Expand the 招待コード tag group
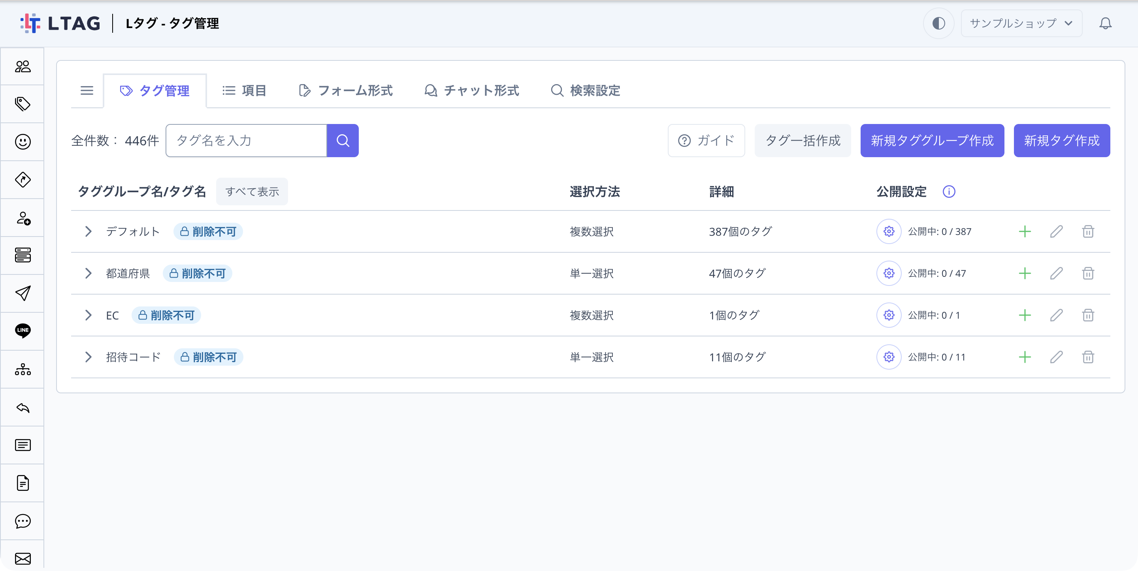 pos(88,357)
